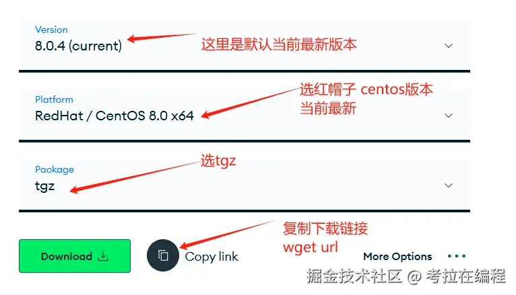Expand the Package dropdown chevron

(449, 185)
